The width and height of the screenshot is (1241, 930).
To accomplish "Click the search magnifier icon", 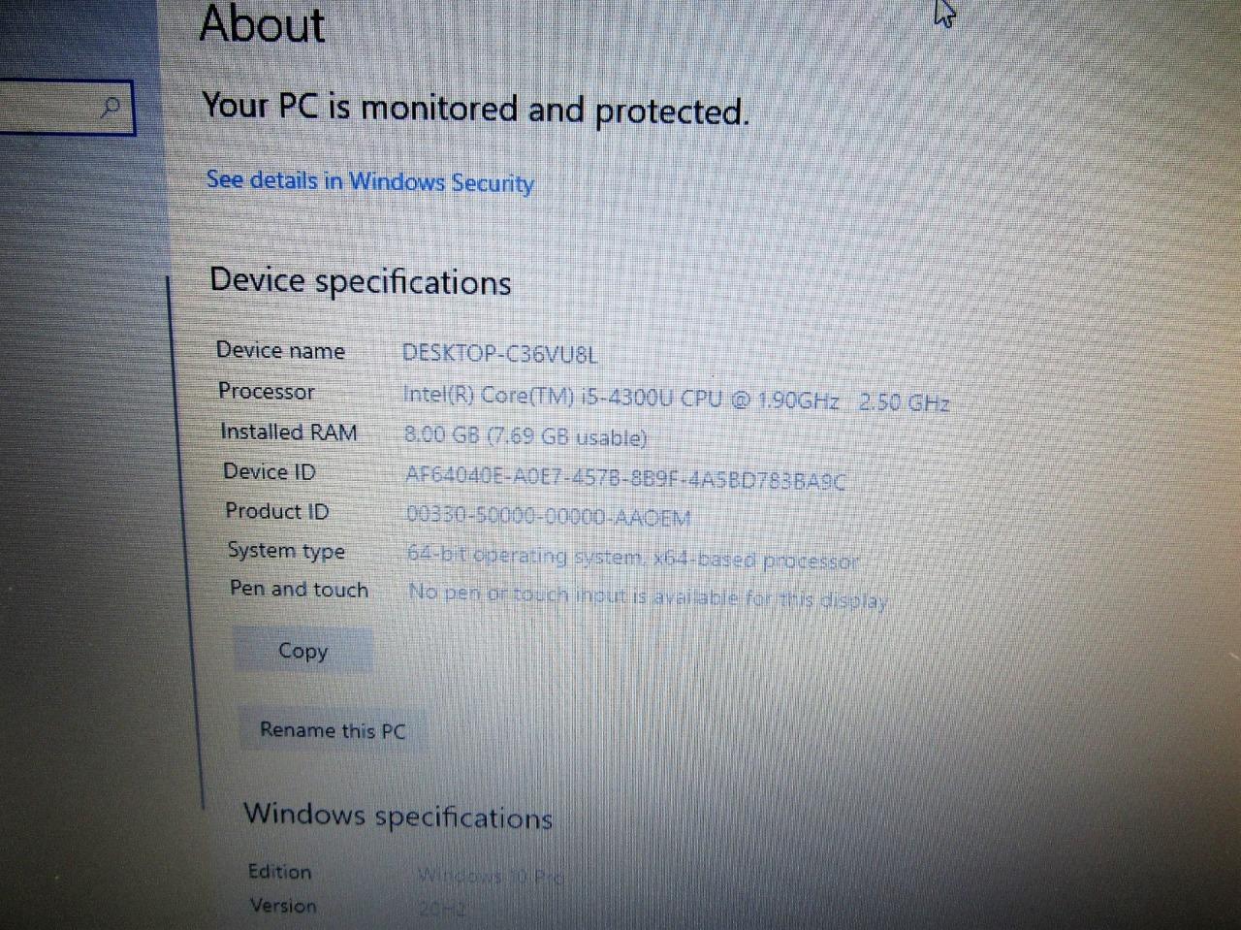I will (x=111, y=106).
